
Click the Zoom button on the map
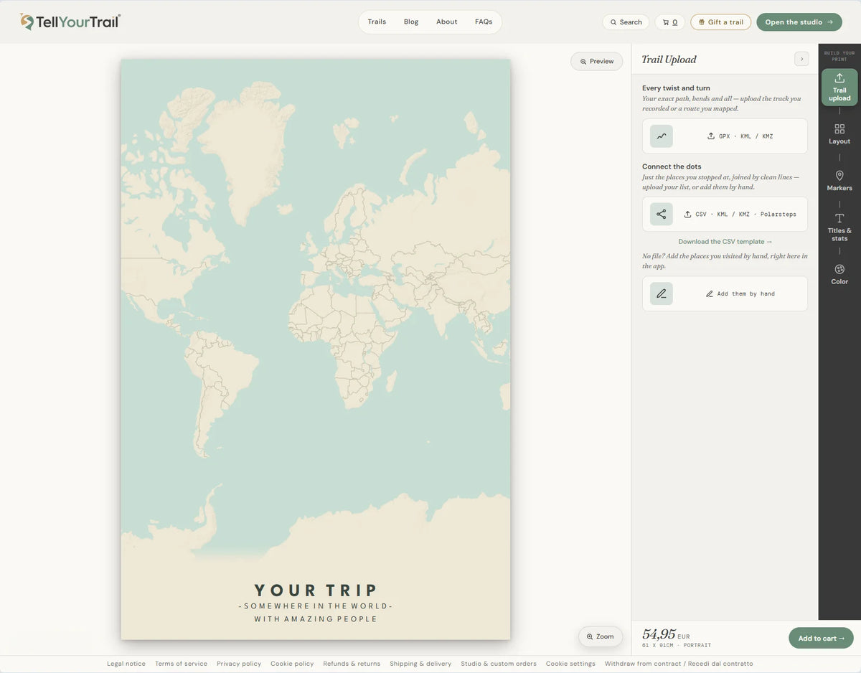tap(601, 636)
